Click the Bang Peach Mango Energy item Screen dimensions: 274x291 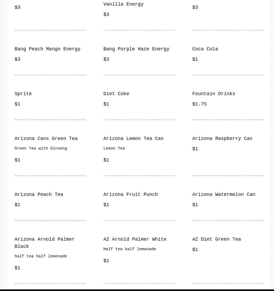[47, 49]
